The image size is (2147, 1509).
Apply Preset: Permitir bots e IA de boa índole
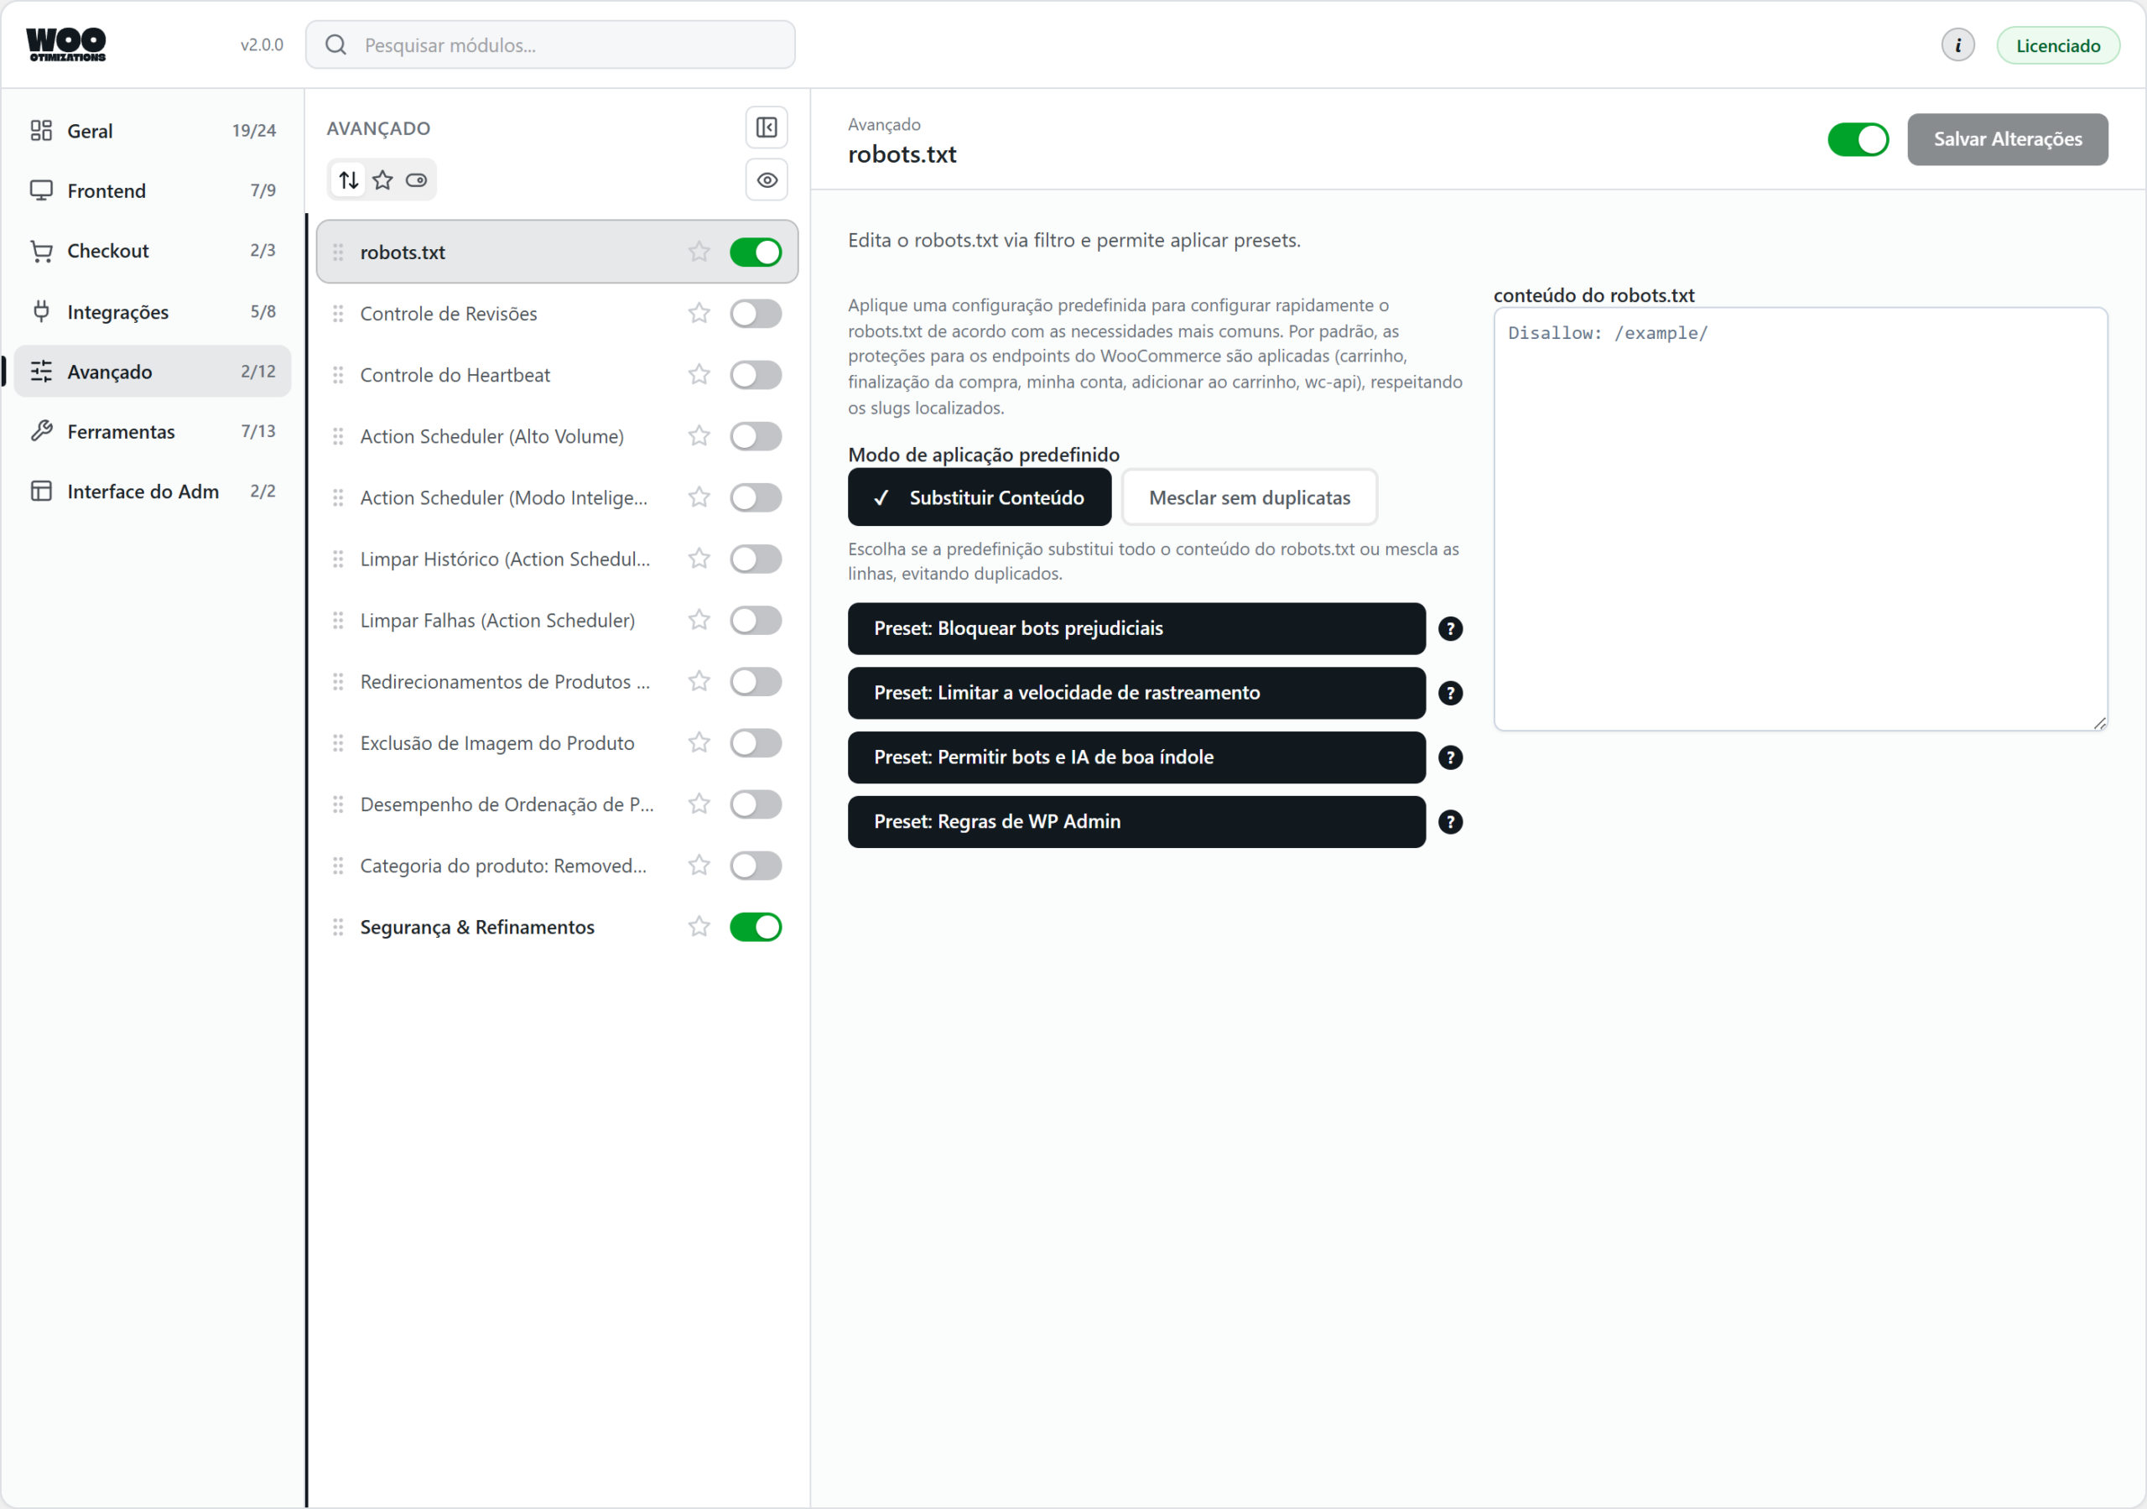(1136, 757)
